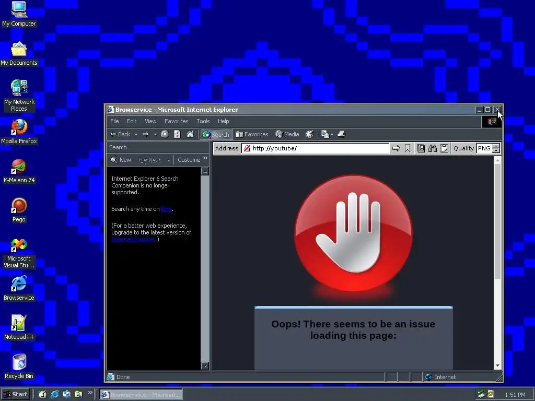The width and height of the screenshot is (535, 401).
Task: Click the clipboard icon in Browservice bar
Action: pyautogui.click(x=444, y=148)
